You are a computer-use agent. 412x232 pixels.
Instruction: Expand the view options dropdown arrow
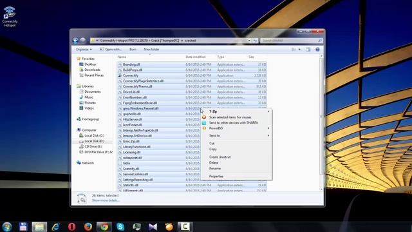pyautogui.click(x=299, y=50)
